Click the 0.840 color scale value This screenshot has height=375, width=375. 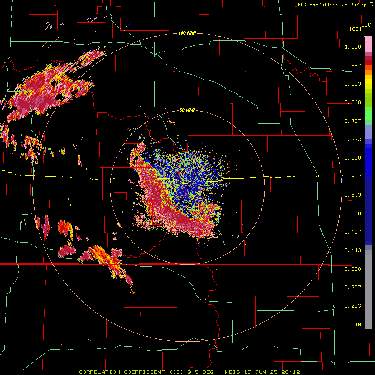tap(353, 102)
